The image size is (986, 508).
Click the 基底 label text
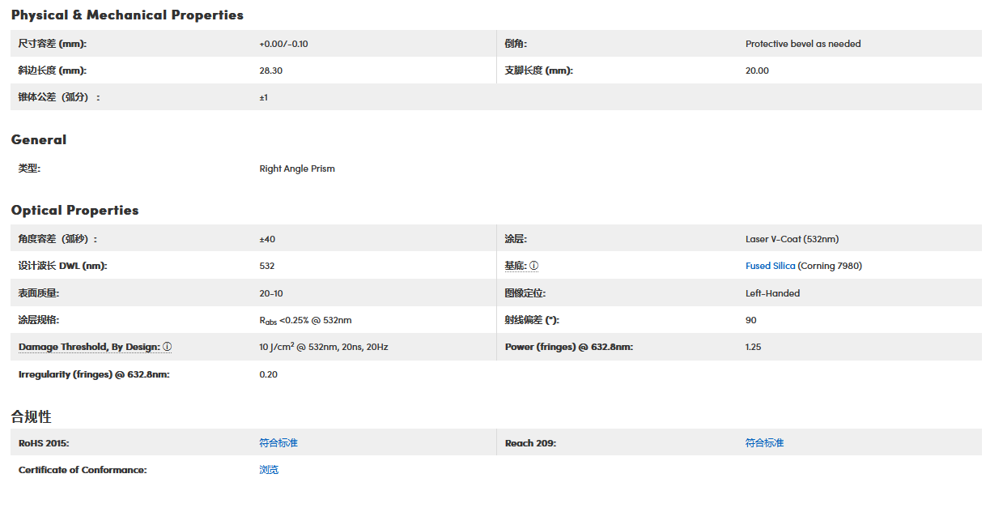pyautogui.click(x=515, y=266)
